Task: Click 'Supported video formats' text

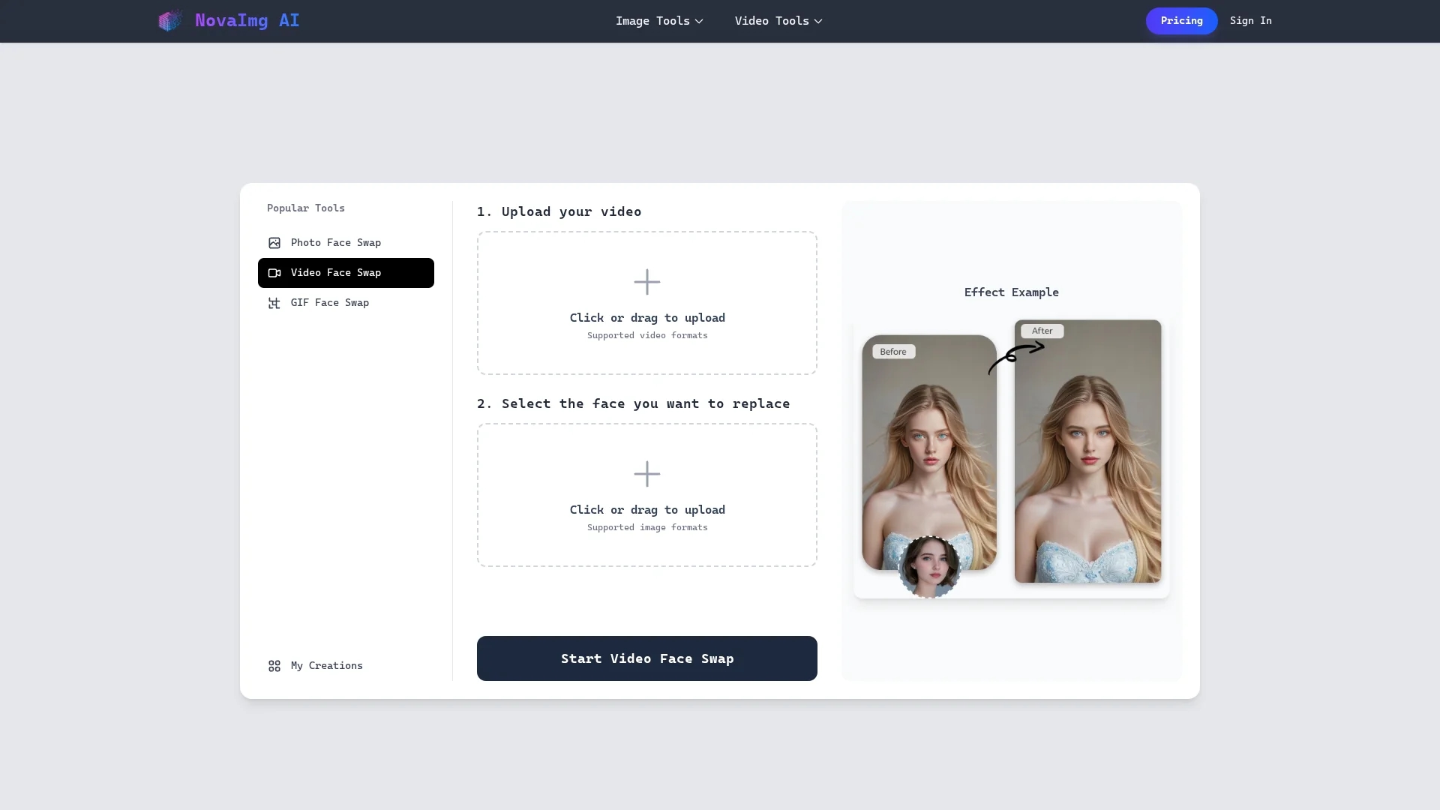Action: point(647,335)
